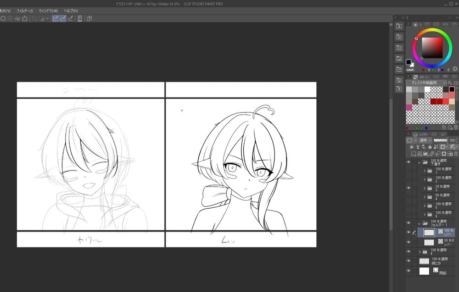The height and width of the screenshot is (292, 459).
Task: Pick the magenta-pink swatch in color set
Action: click(x=409, y=108)
